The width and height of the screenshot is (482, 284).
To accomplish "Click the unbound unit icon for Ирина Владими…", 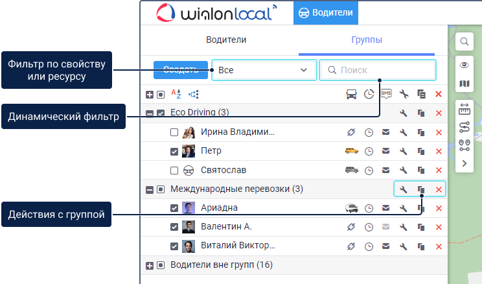I will click(x=351, y=132).
